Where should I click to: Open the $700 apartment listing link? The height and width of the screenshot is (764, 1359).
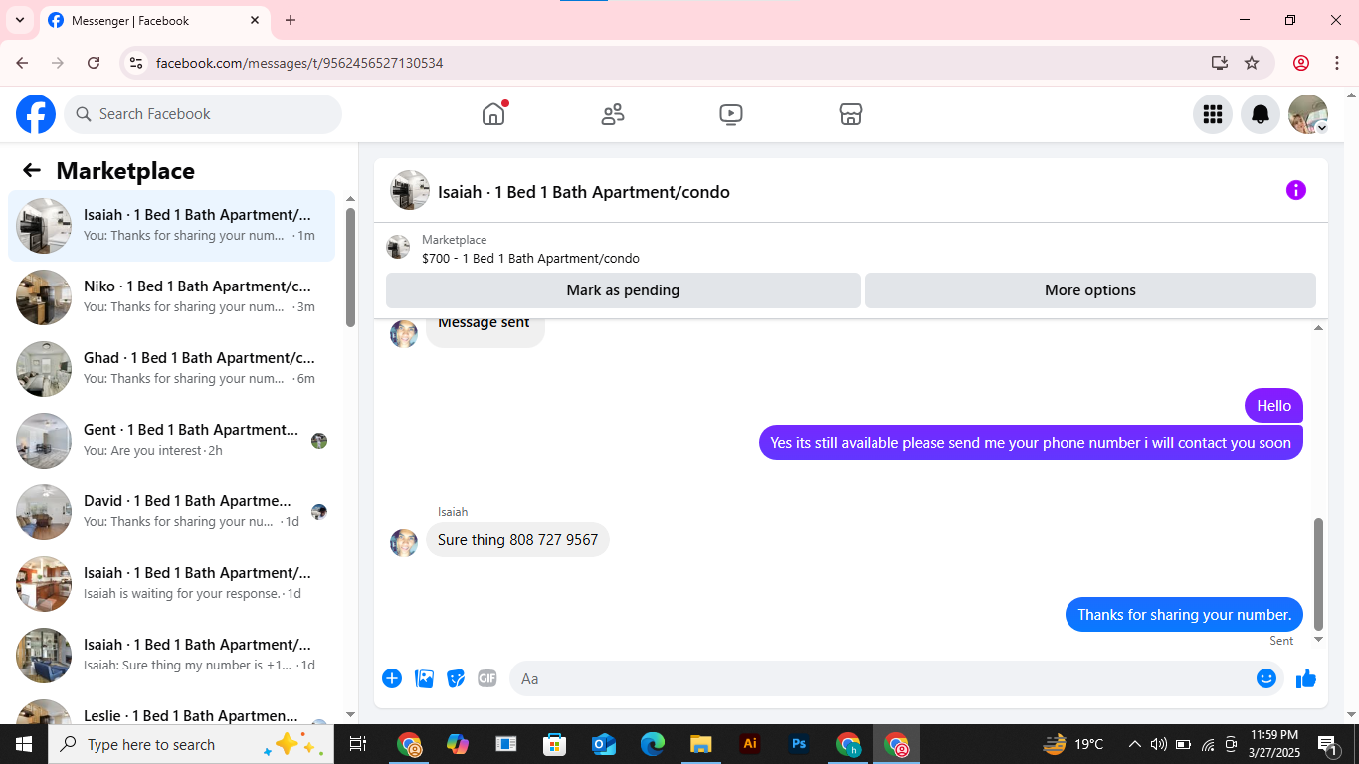(x=530, y=258)
